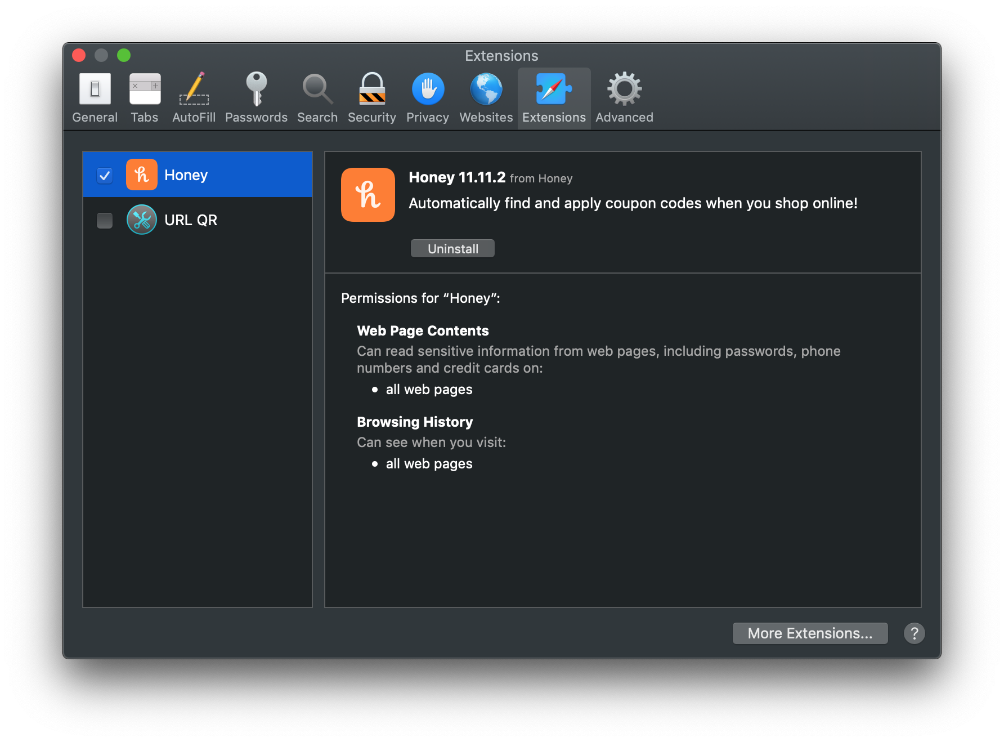Image resolution: width=1004 pixels, height=742 pixels.
Task: Click the Web Page Contents heading
Action: [x=423, y=330]
